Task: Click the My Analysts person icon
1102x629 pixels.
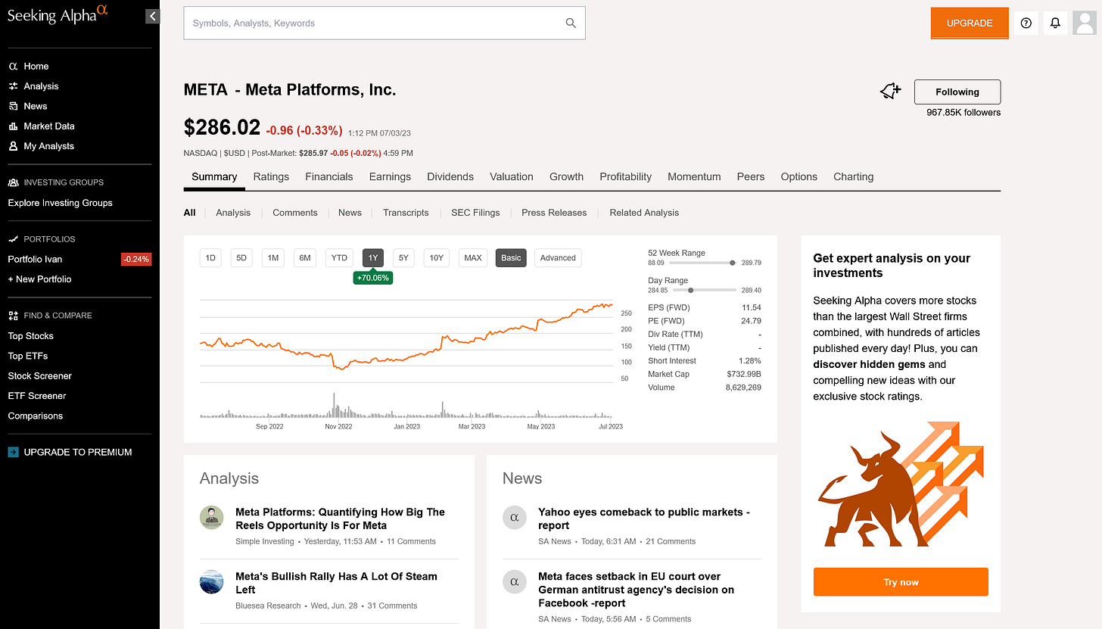Action: pyautogui.click(x=13, y=146)
